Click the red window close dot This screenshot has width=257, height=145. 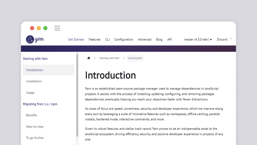(32, 28)
